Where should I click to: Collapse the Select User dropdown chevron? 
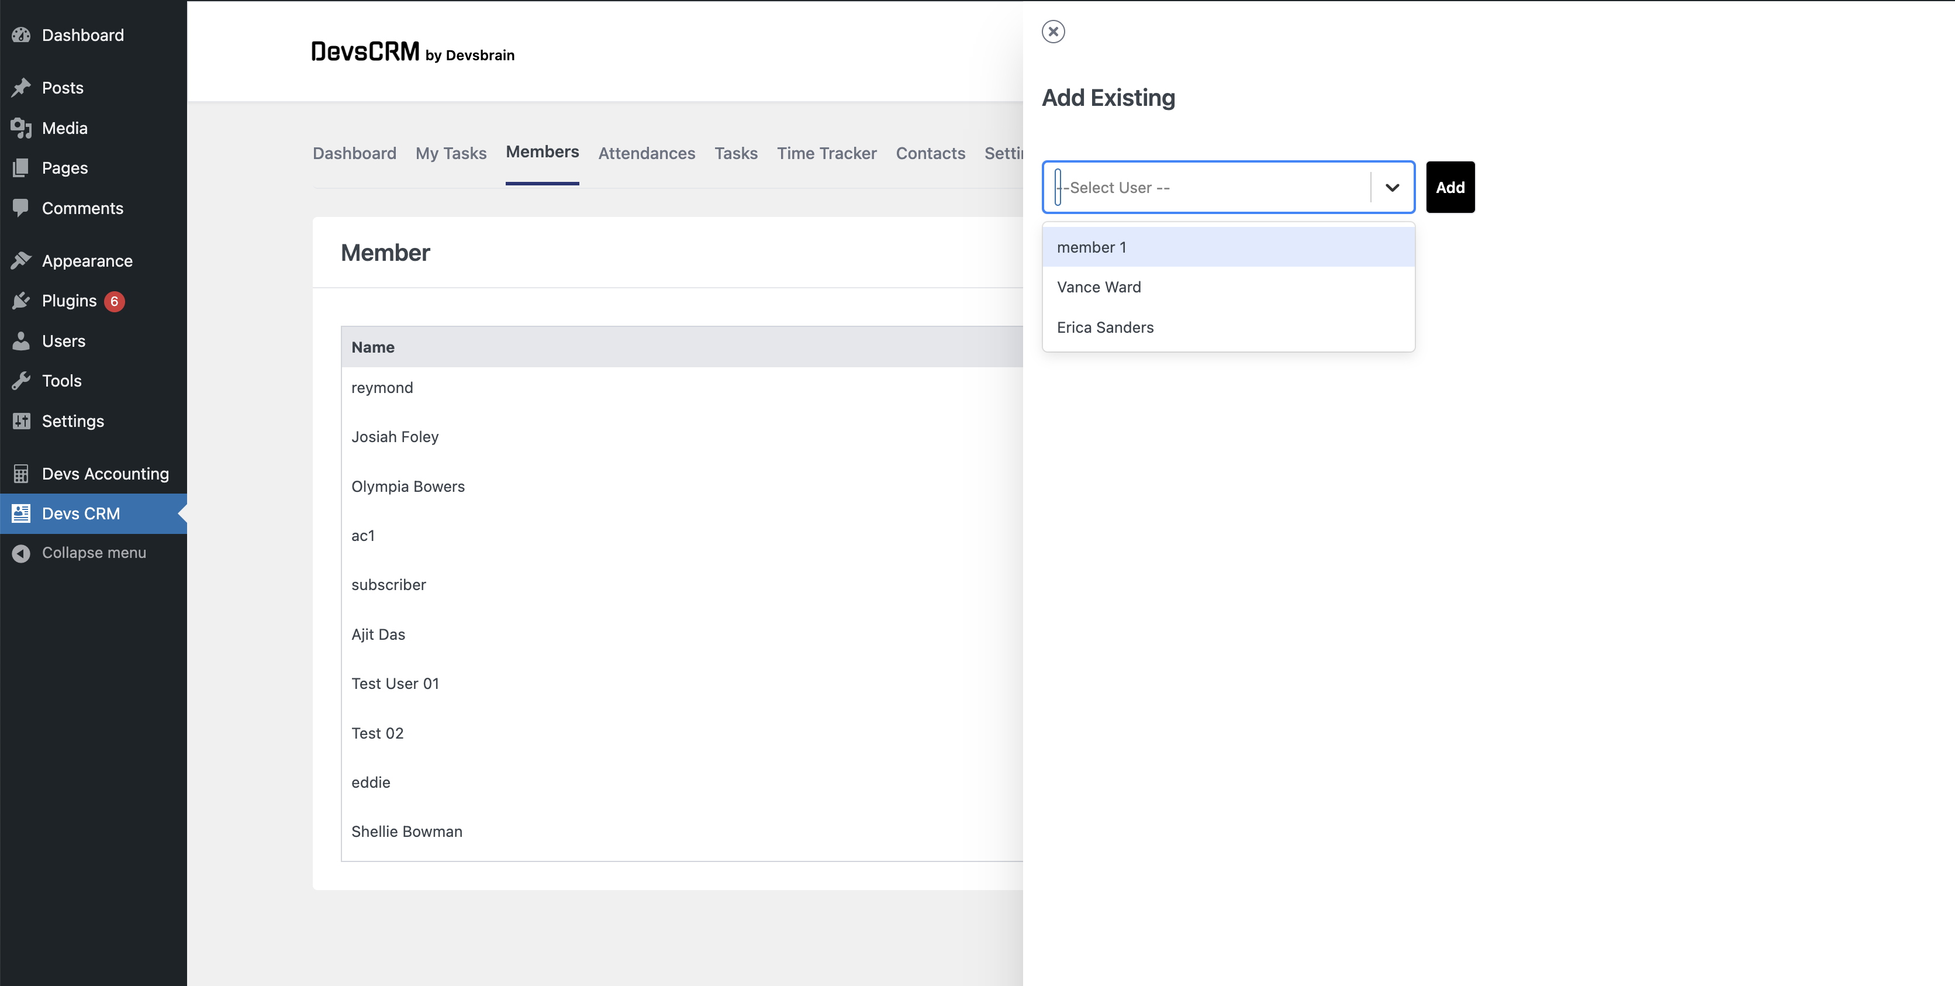coord(1392,188)
